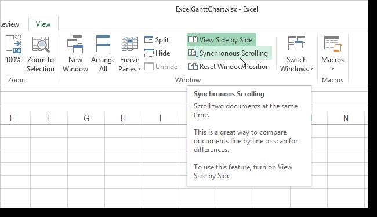This screenshot has height=217, width=377.
Task: Open a New Window
Action: [x=75, y=54]
